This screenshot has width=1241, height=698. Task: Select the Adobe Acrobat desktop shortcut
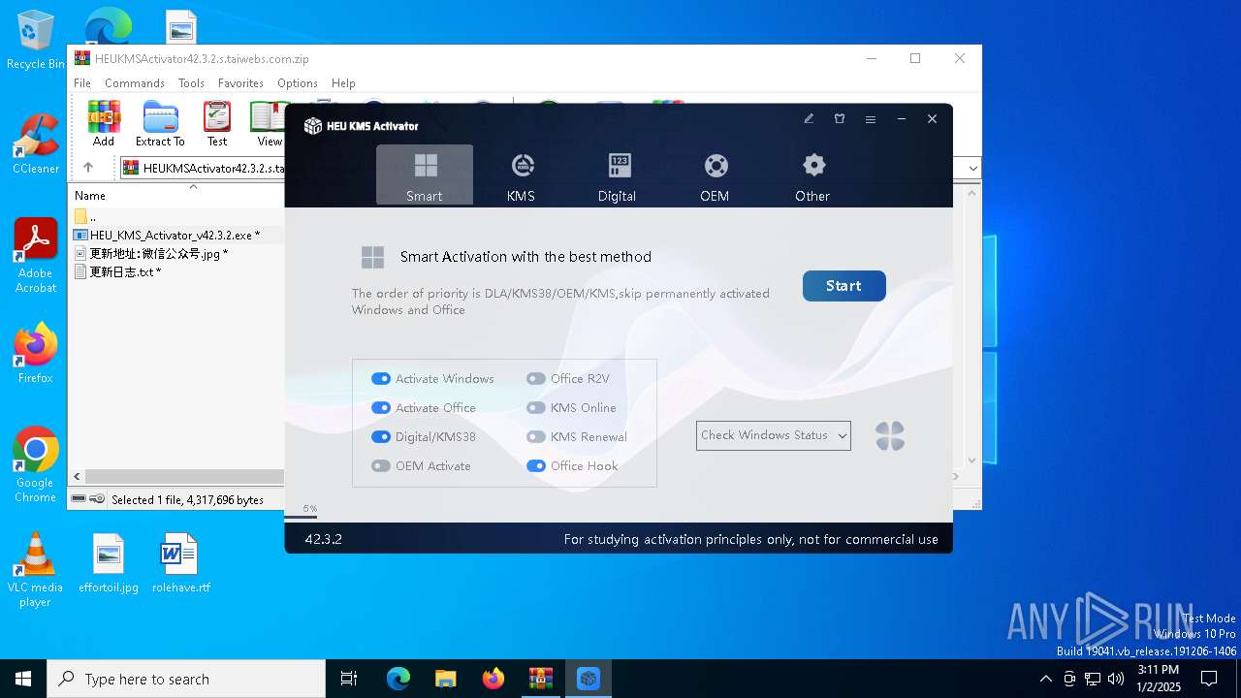[x=36, y=256]
